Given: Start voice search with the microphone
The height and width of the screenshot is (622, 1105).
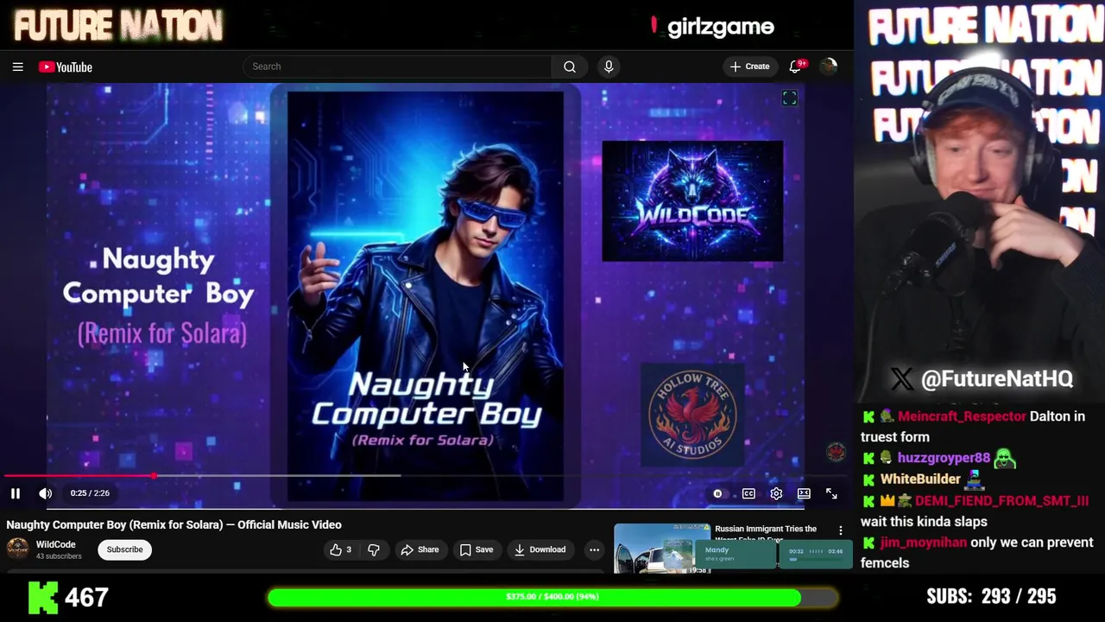Looking at the screenshot, I should point(609,67).
